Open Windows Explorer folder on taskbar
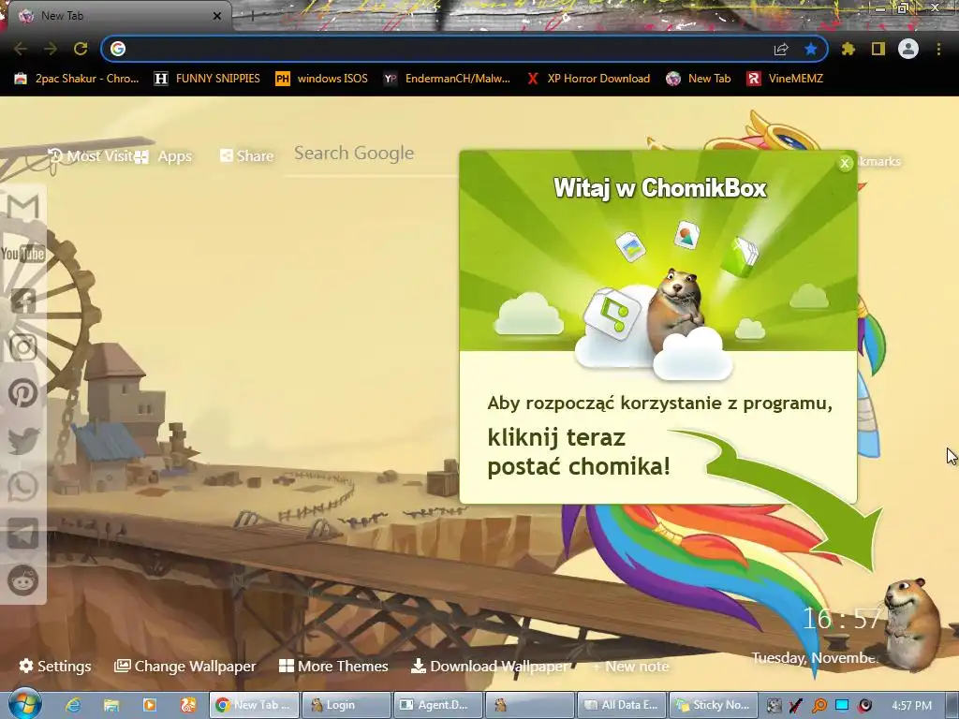 (111, 705)
